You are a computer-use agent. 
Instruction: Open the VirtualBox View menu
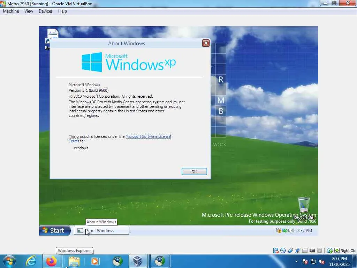pos(29,11)
